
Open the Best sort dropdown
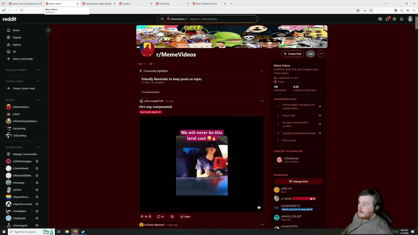tap(142, 64)
